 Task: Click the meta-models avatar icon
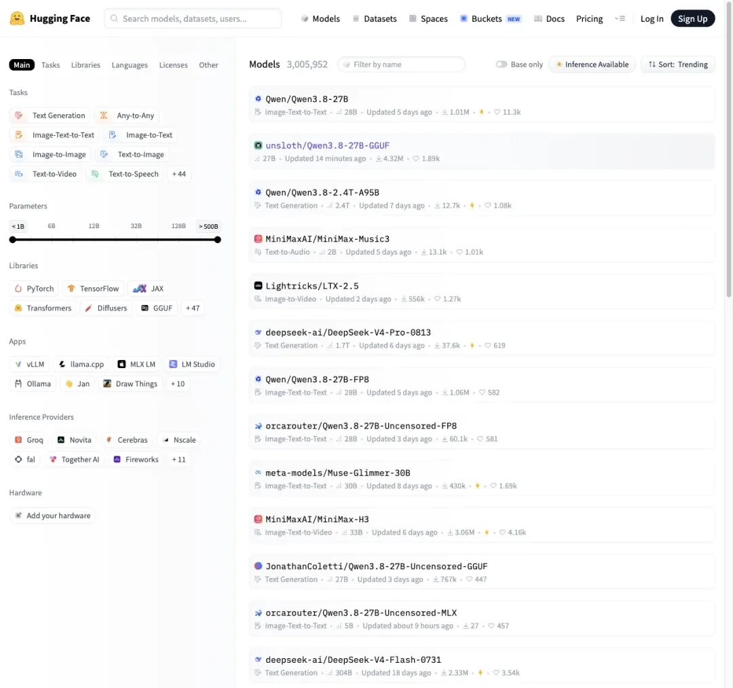pyautogui.click(x=258, y=473)
